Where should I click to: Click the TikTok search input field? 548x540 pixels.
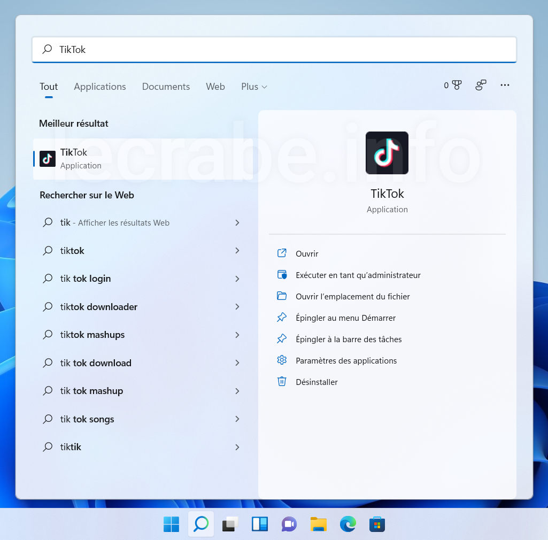point(274,50)
